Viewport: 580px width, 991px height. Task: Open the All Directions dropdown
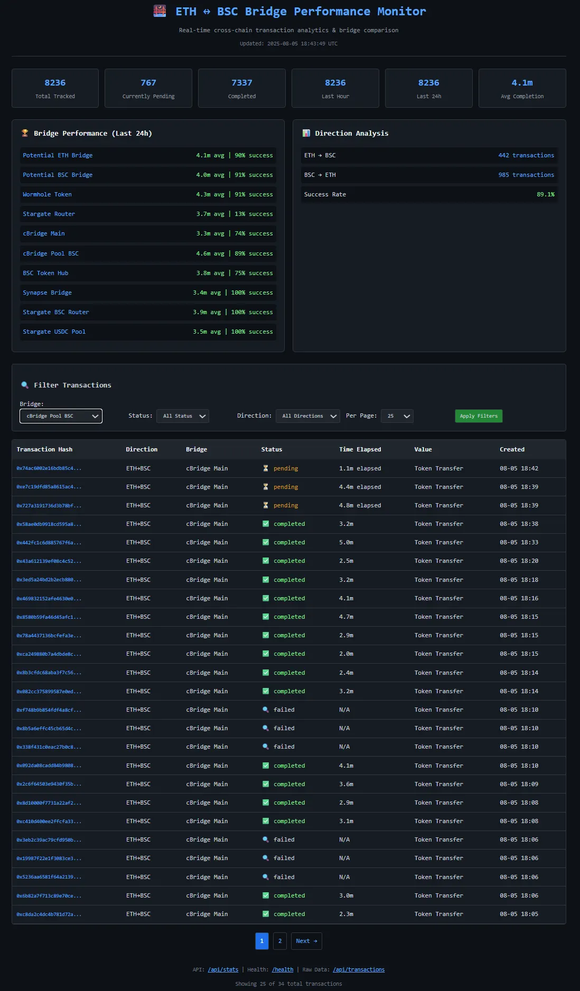[307, 416]
